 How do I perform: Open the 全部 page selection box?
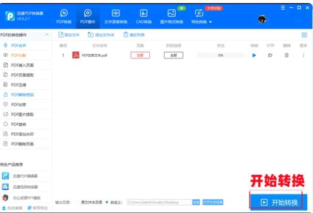[x=174, y=55]
